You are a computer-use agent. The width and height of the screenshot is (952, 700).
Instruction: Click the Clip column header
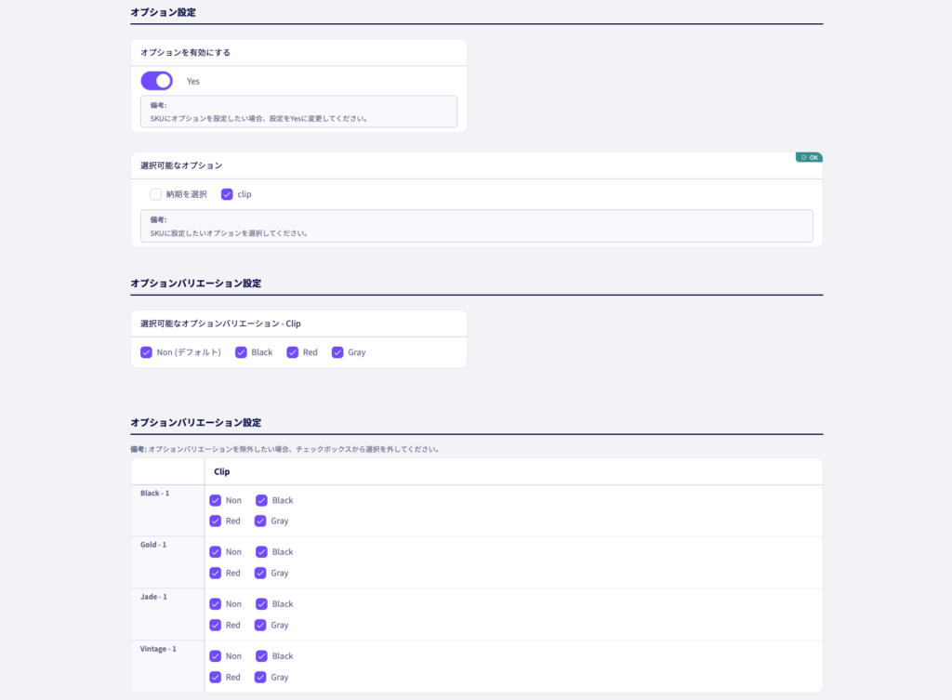pos(221,471)
